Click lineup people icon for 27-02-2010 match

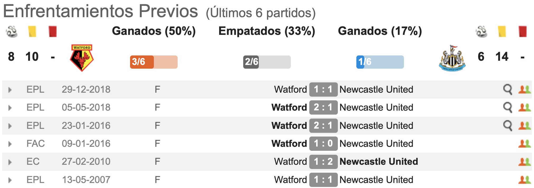[x=524, y=162]
